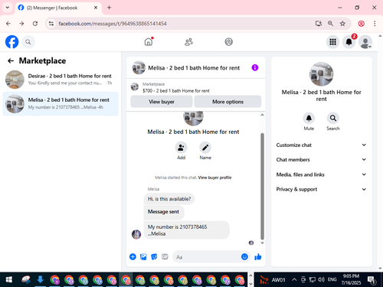Open the purple conversation information icon
The height and width of the screenshot is (287, 383).
tap(255, 67)
